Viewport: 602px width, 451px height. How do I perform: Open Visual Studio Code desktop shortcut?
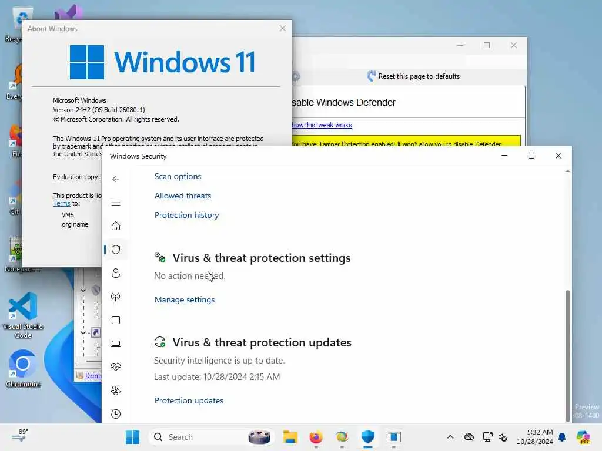click(23, 315)
